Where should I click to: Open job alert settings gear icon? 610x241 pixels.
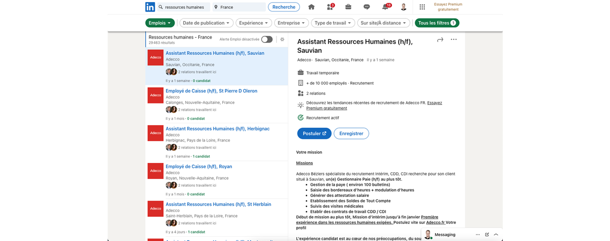[282, 39]
